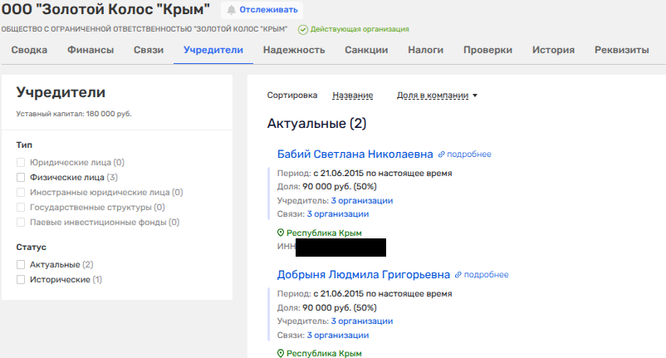666x358 pixels.
Task: Click Связи 3 организации link for Добрыня
Action: pyautogui.click(x=337, y=335)
